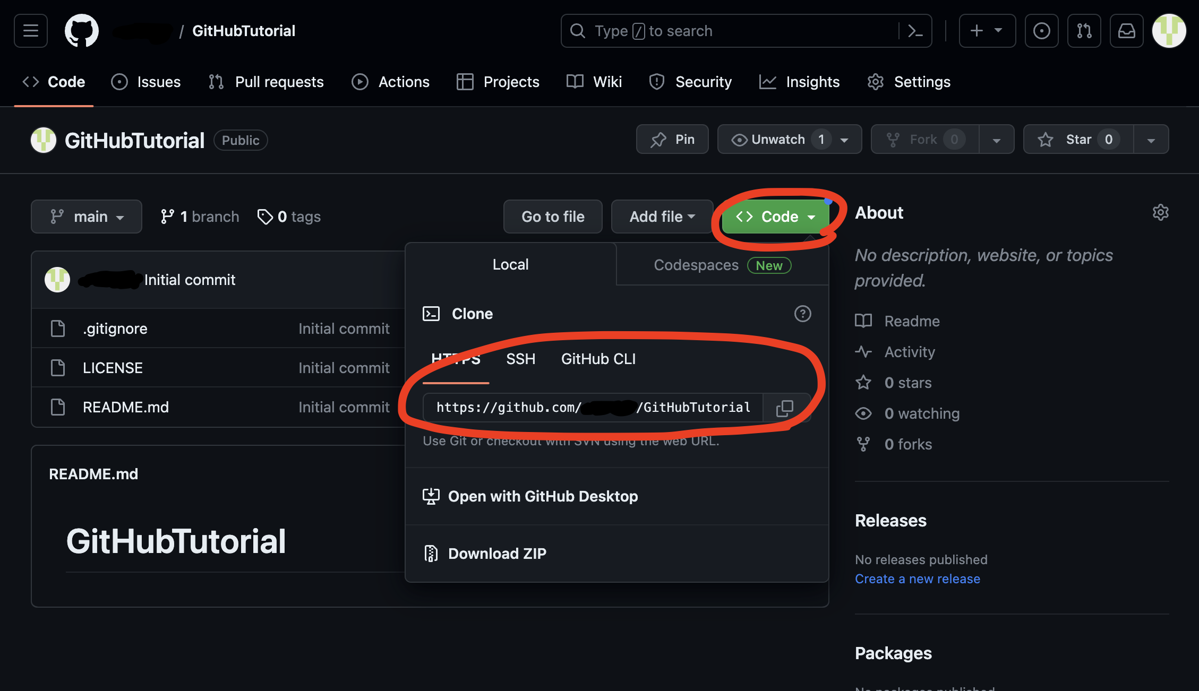Open the user profile avatar menu
This screenshot has height=691, width=1199.
(1169, 31)
